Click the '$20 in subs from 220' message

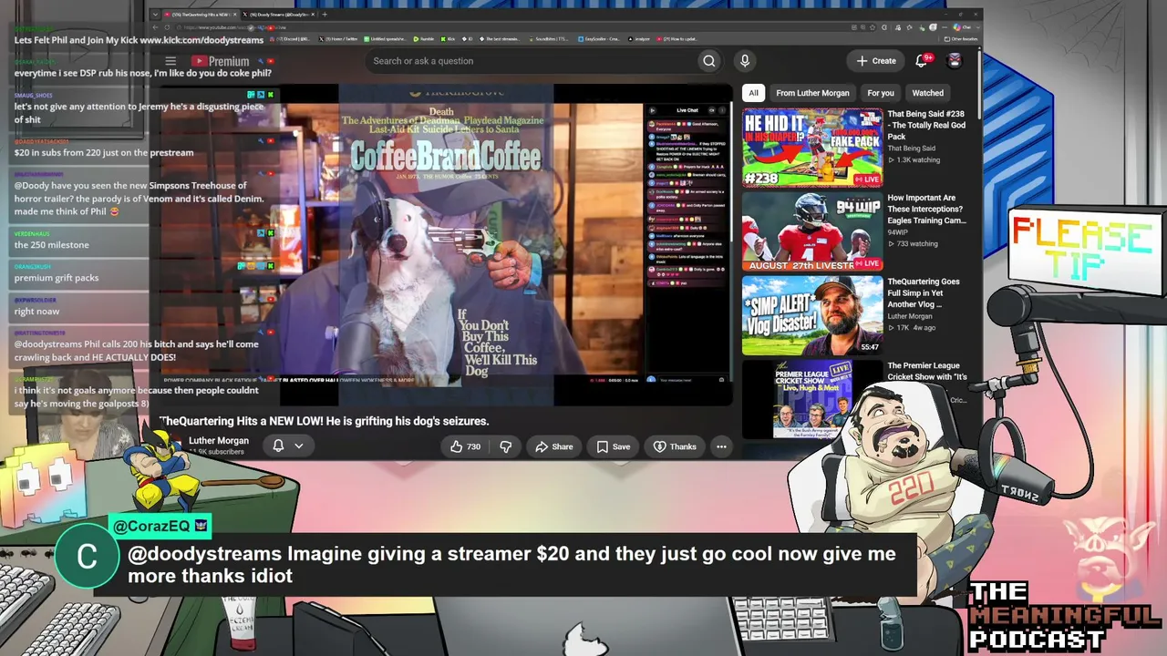(104, 153)
